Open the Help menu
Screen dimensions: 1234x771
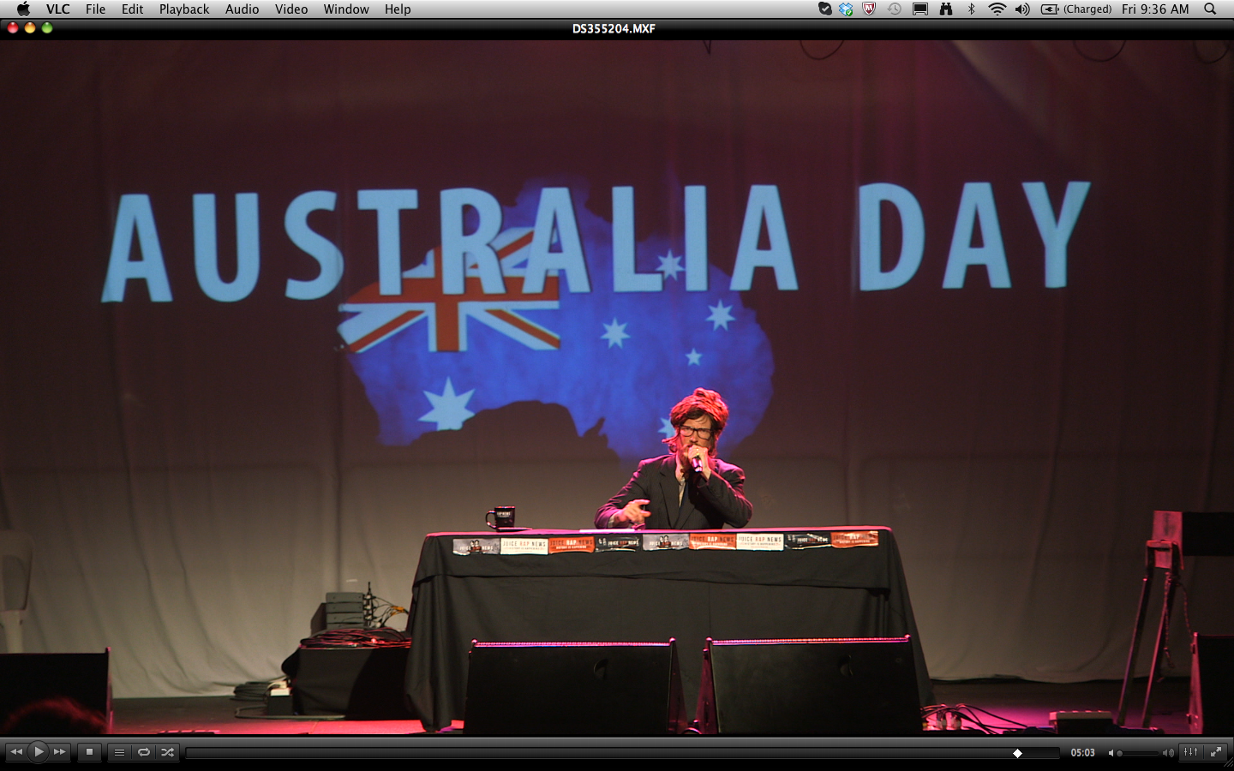click(x=398, y=9)
